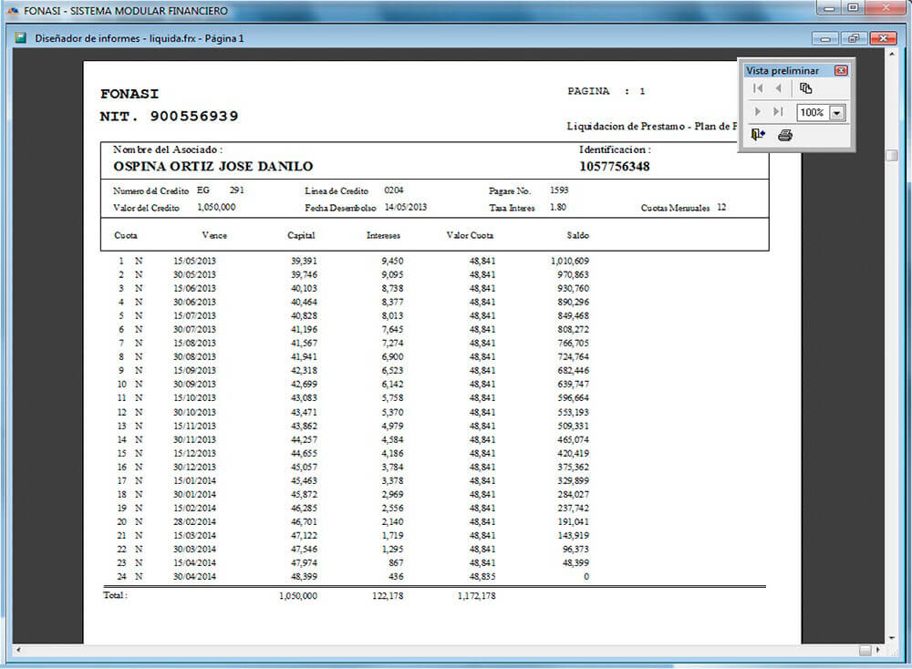Maximize the FONASI main application window

854,8
